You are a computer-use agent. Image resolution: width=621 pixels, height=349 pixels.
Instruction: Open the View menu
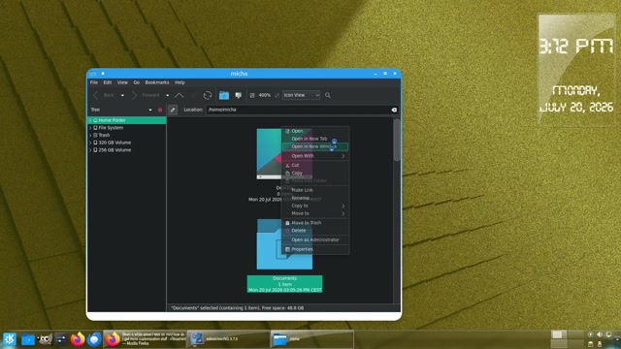pos(122,82)
